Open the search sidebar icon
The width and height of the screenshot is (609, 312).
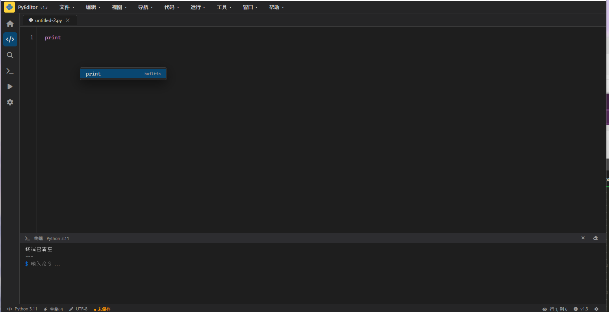click(x=10, y=55)
